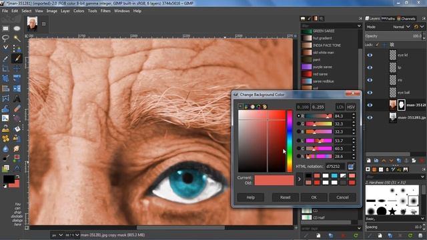Select the Crop tool
The width and height of the screenshot is (427, 240).
click(5, 68)
